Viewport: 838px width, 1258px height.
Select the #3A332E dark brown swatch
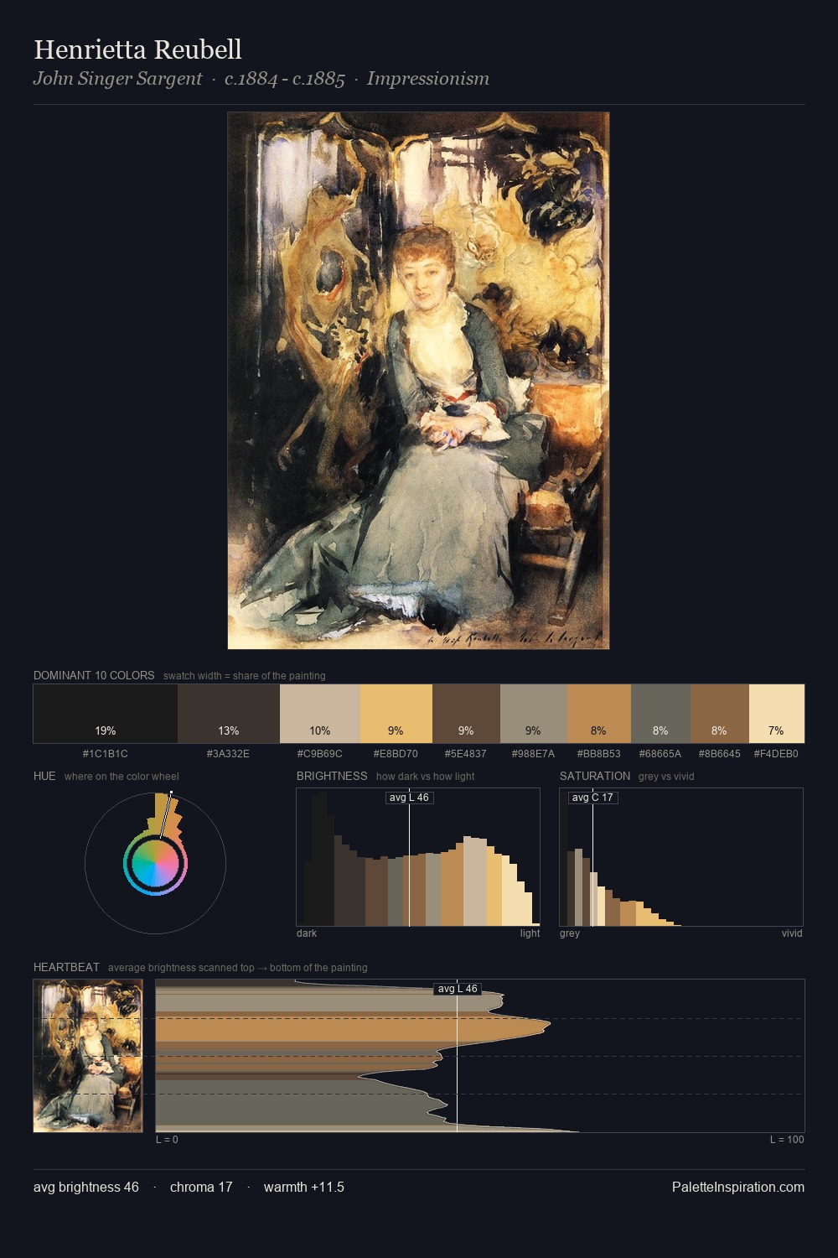(229, 714)
